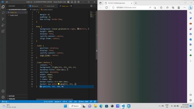Open the editor More Actions ellipsis

95,6
